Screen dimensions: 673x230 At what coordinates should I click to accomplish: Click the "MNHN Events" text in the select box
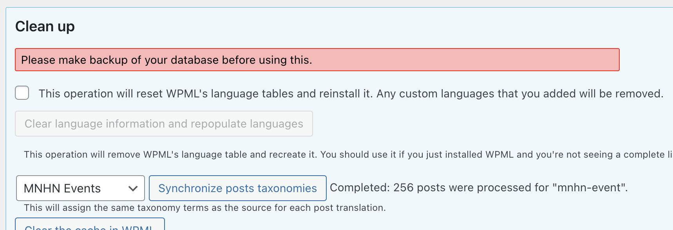click(62, 189)
